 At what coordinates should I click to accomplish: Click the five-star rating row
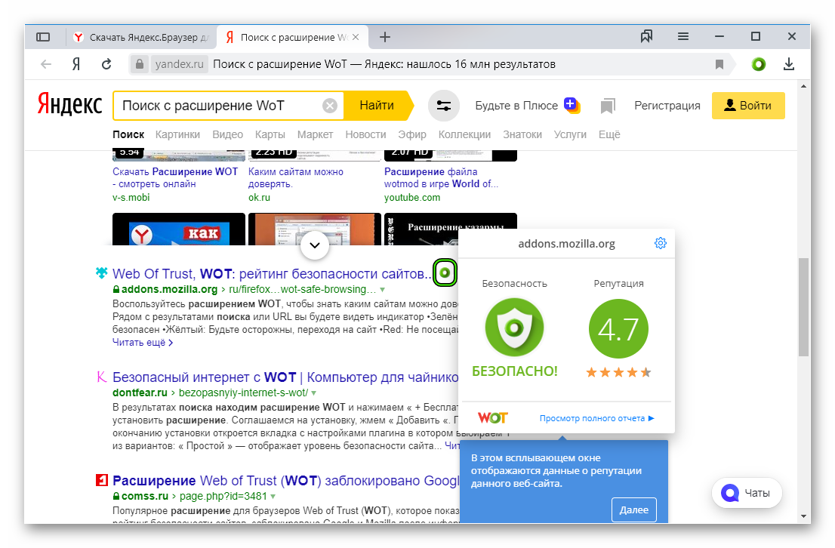point(618,372)
